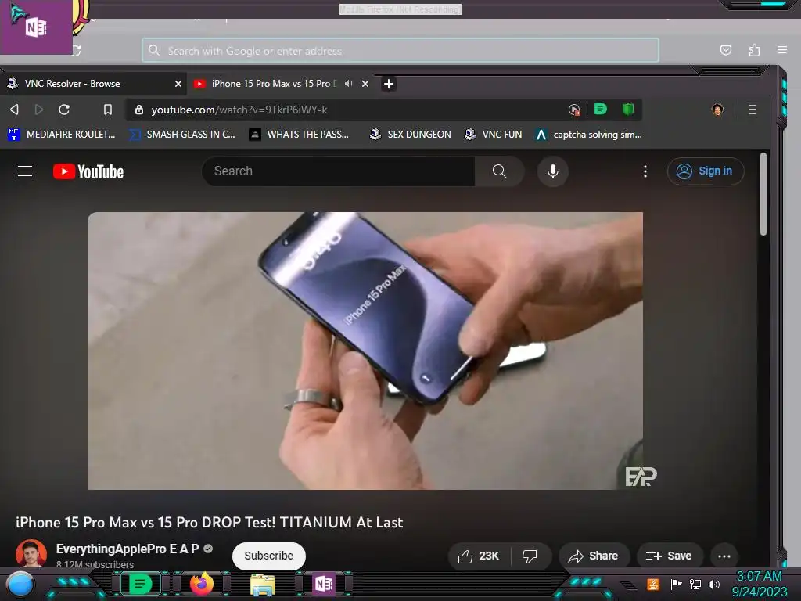Open the network tray icon
The width and height of the screenshot is (801, 601).
coord(695,584)
